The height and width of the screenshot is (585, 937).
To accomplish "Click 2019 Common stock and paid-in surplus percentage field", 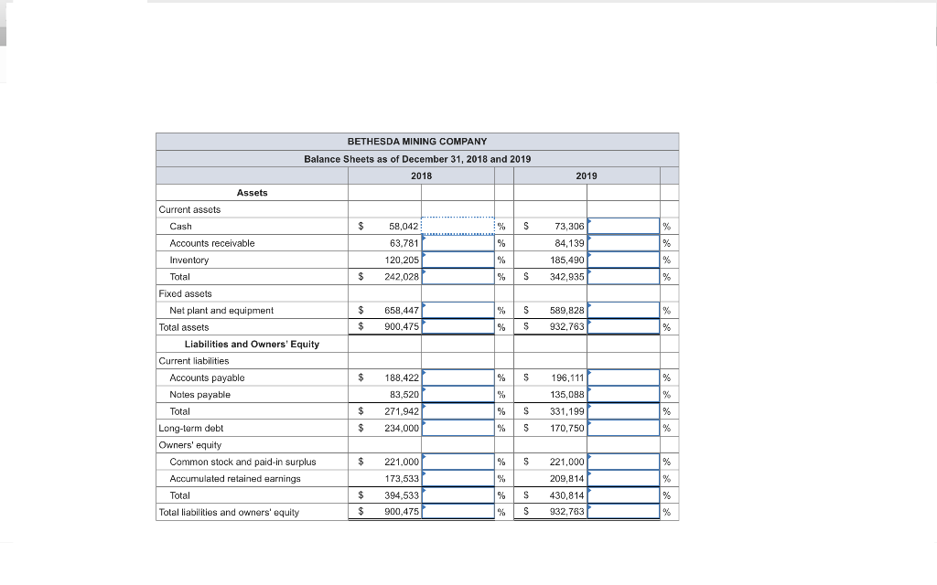I will 624,462.
